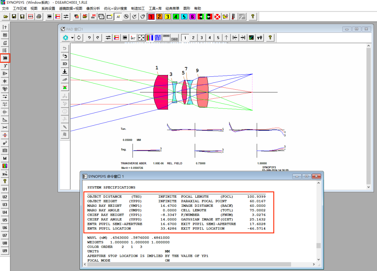
Task: Click the 'SYSTEM SPECIFICATIONS' heading text
Action: point(111,187)
